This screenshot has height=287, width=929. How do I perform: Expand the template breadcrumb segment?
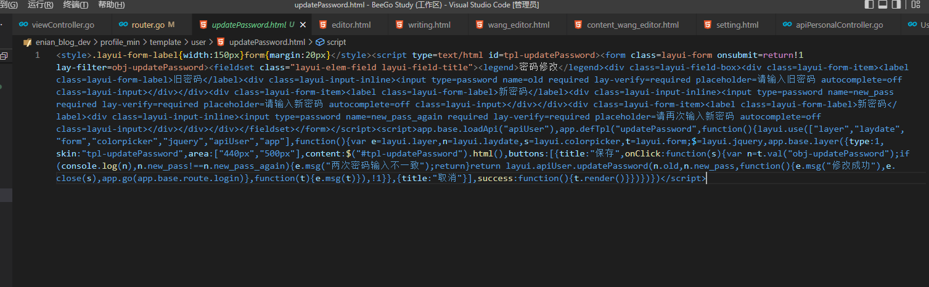pyautogui.click(x=165, y=42)
